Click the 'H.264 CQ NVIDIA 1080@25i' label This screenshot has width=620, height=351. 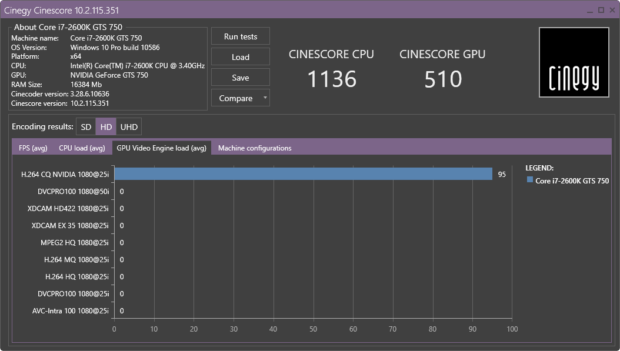65,174
